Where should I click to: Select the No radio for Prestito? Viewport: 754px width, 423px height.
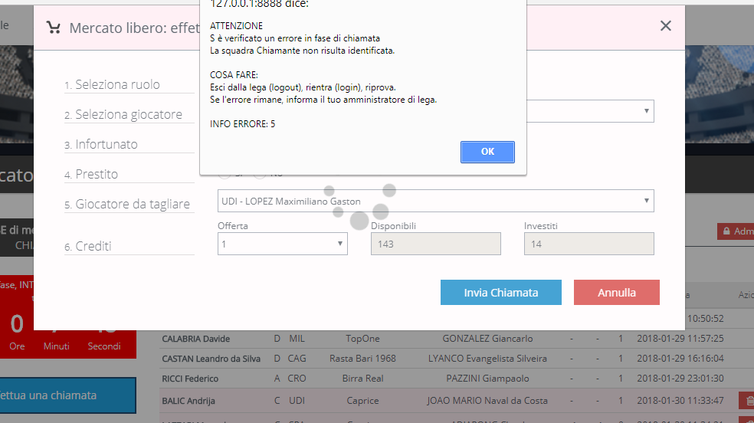261,175
